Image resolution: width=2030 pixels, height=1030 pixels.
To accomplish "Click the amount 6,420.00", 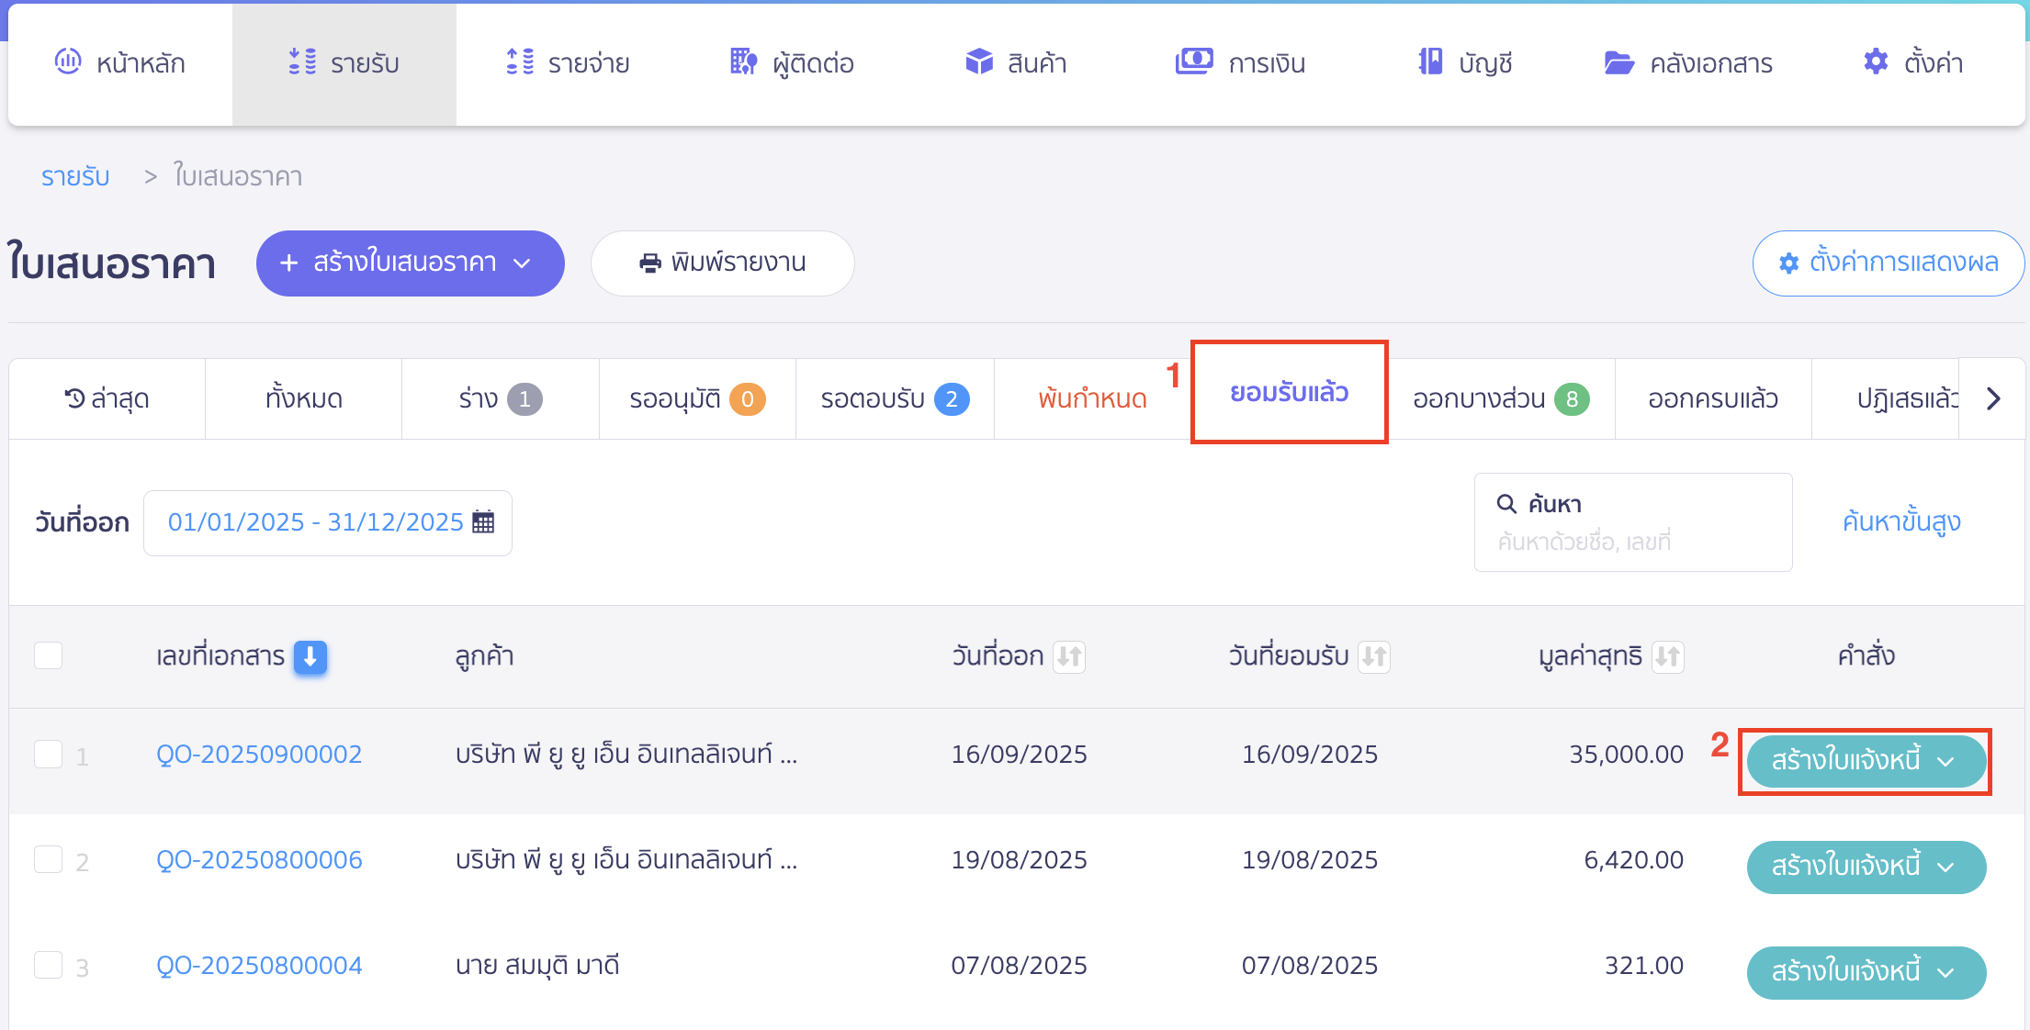I will pos(1633,859).
